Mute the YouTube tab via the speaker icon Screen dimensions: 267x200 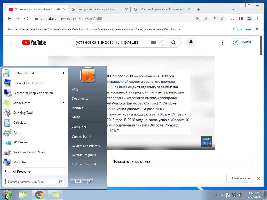59,9
